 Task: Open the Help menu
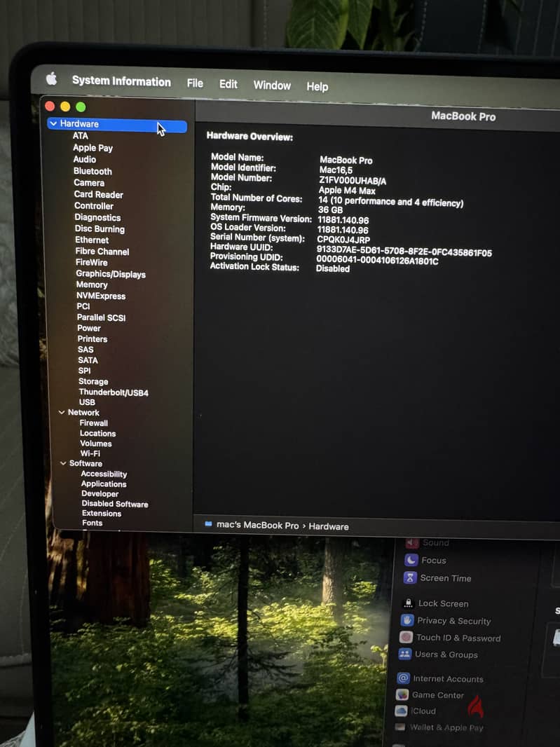coord(317,87)
